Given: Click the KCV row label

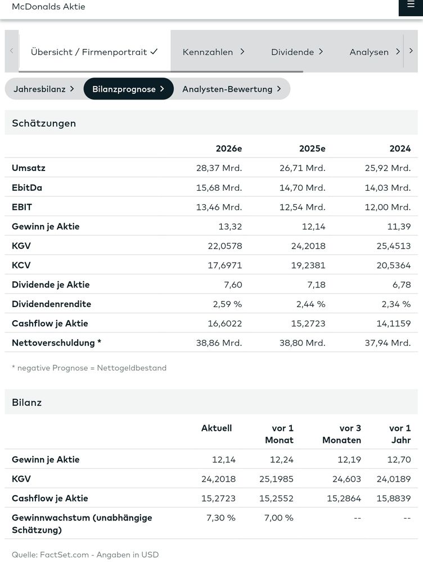Looking at the screenshot, I should click(21, 265).
